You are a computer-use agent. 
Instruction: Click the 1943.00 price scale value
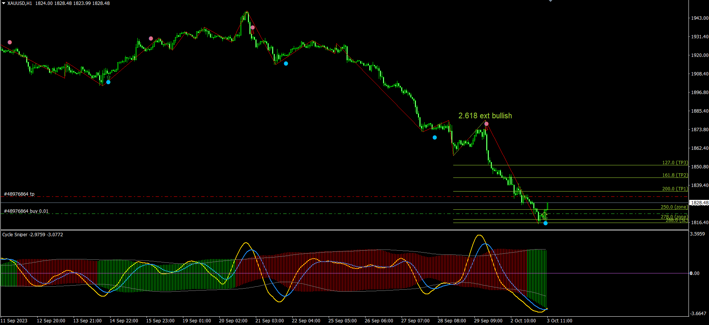coord(700,18)
